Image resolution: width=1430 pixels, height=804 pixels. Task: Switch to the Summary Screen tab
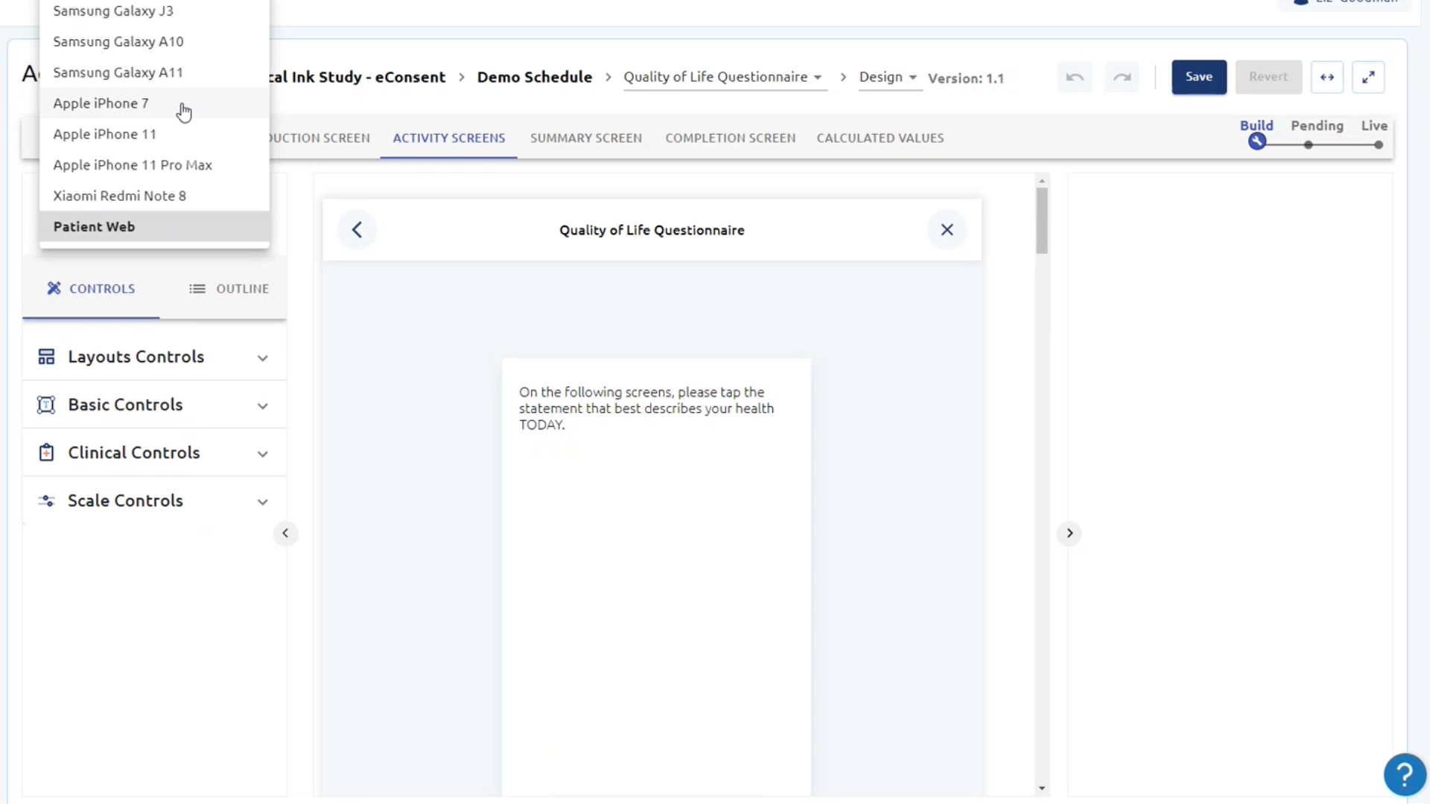(x=585, y=138)
